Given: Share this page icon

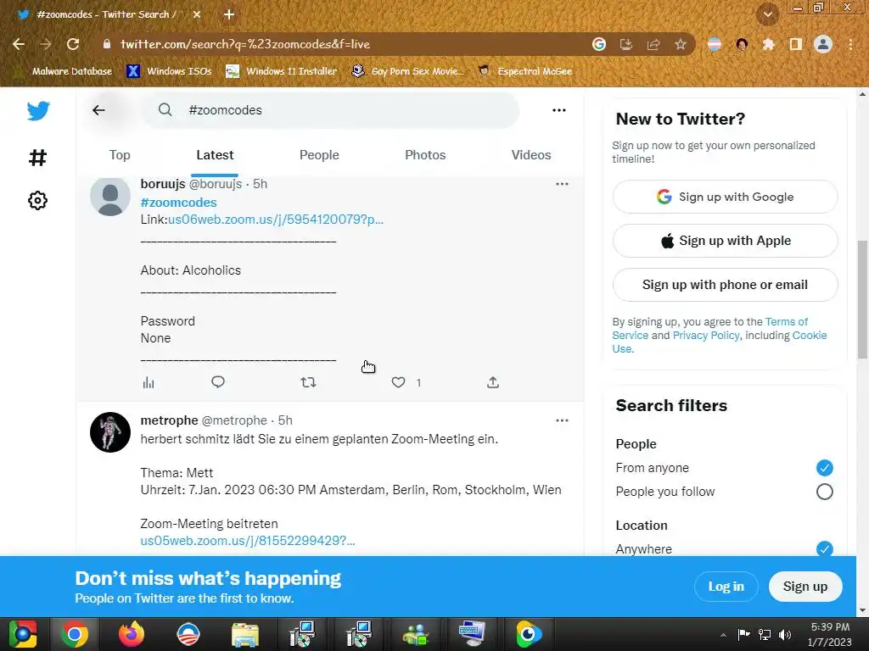Looking at the screenshot, I should [653, 44].
